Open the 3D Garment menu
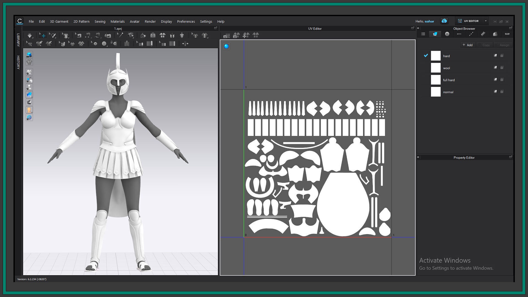Viewport: 528px width, 297px height. click(59, 21)
